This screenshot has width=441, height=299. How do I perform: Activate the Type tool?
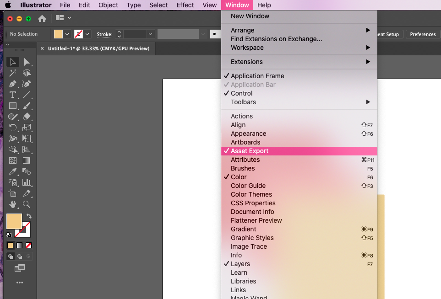pos(13,95)
